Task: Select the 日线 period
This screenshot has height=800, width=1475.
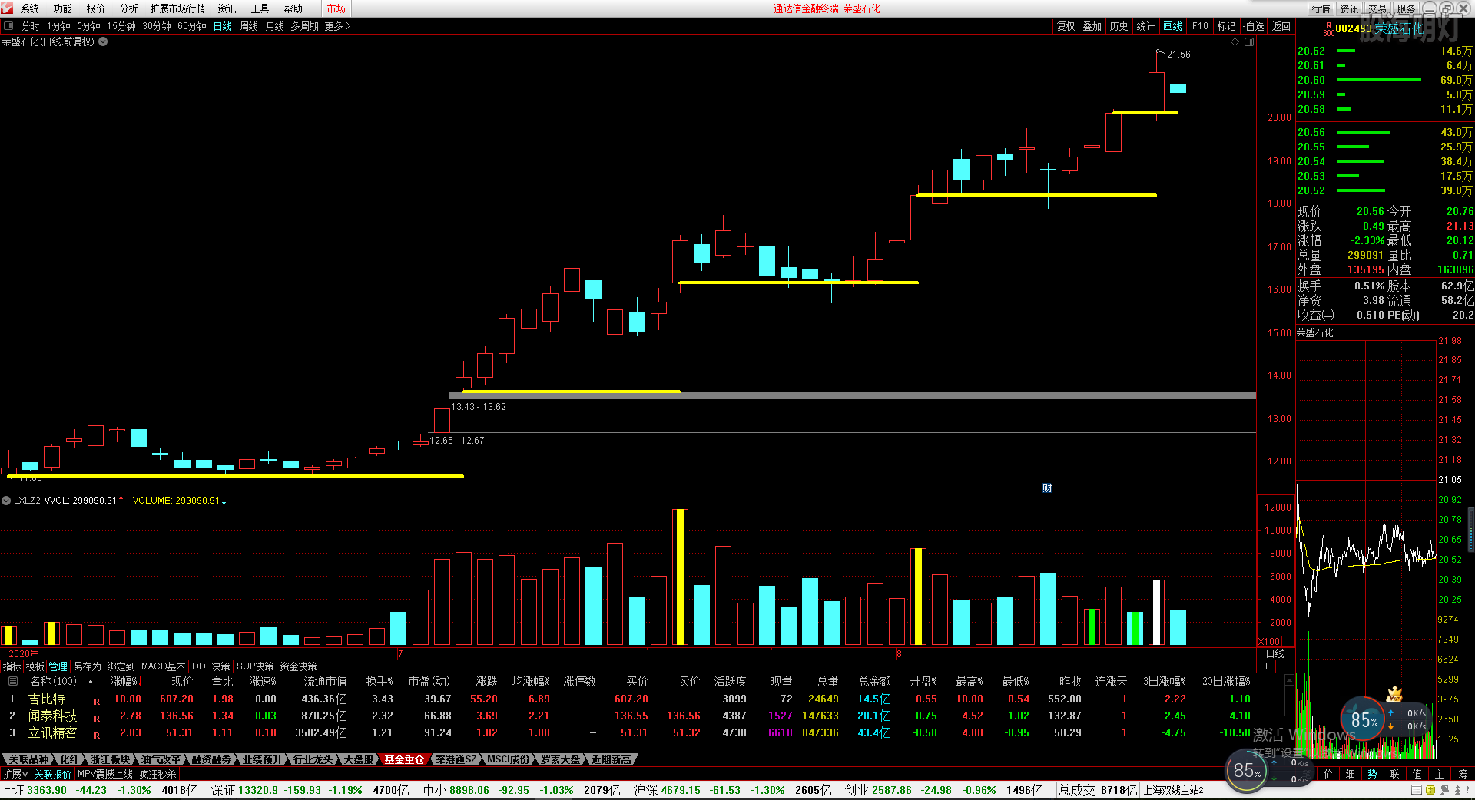Action: coord(223,26)
